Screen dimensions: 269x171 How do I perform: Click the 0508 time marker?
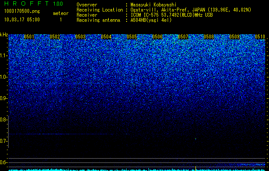pos(209,37)
